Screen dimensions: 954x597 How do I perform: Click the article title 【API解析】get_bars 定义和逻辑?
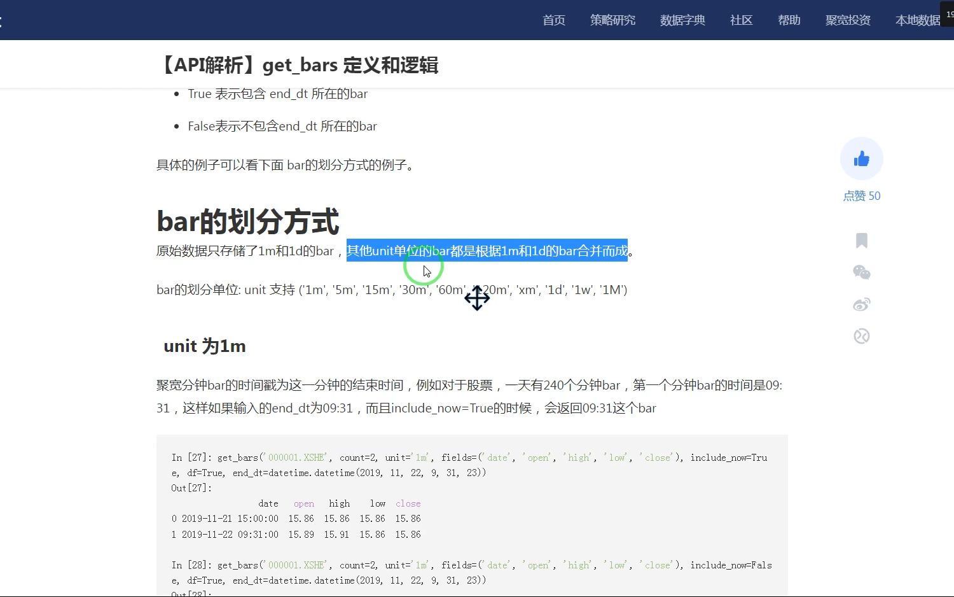298,65
